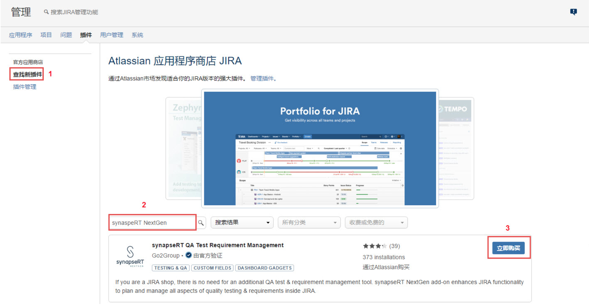Click the reviews count link (39)
The image size is (589, 306).
(x=395, y=246)
